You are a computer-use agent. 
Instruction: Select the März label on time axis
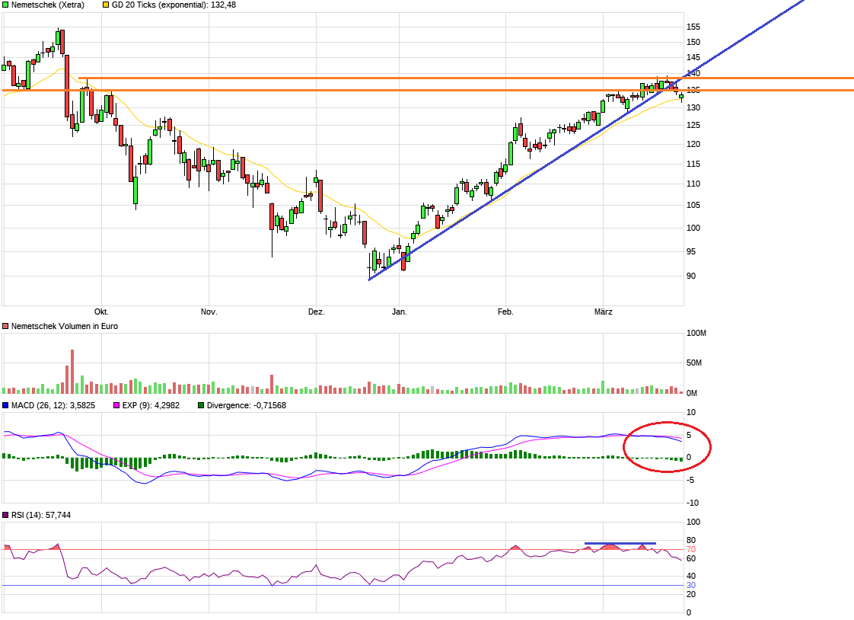click(x=604, y=312)
